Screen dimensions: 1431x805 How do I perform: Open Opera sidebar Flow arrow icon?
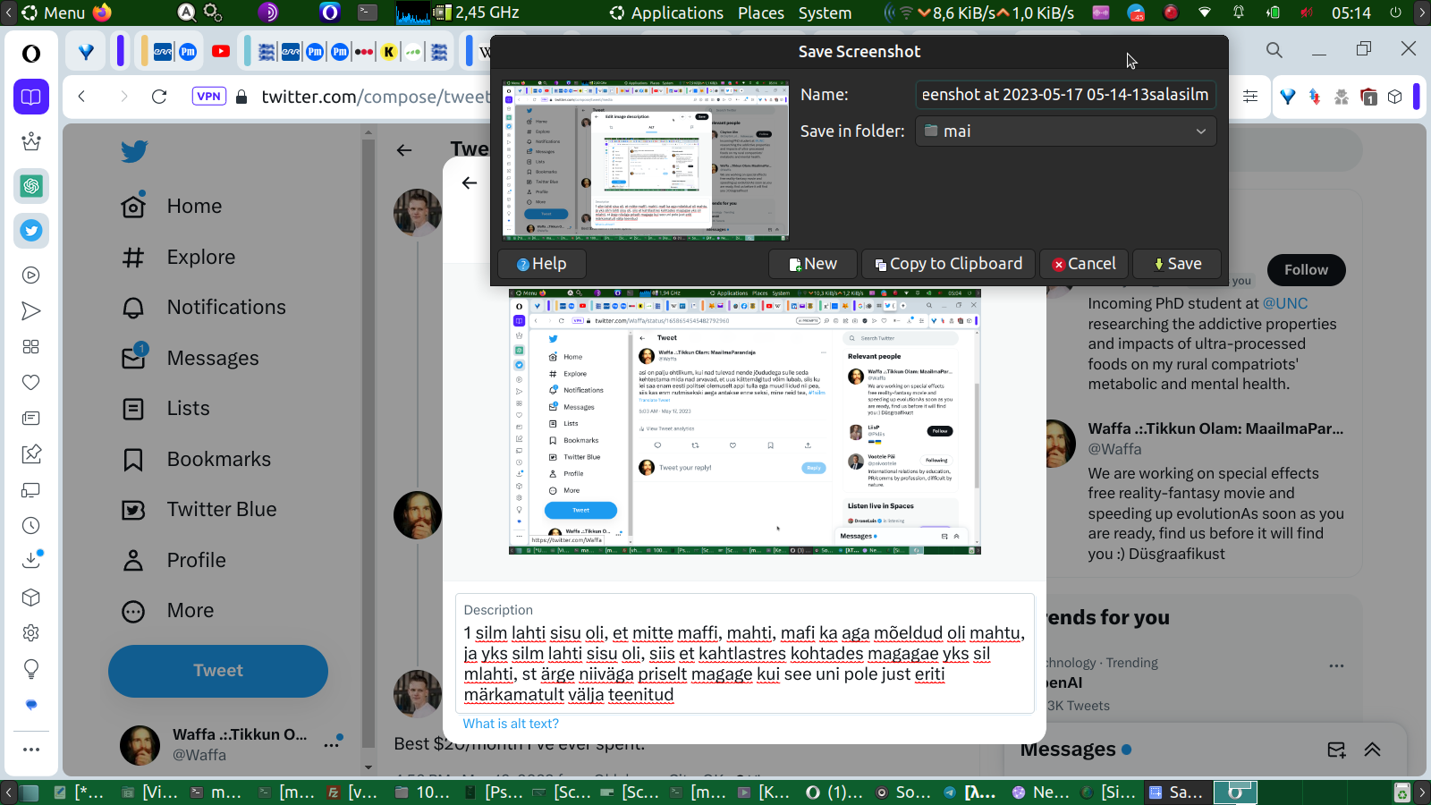pyautogui.click(x=31, y=311)
